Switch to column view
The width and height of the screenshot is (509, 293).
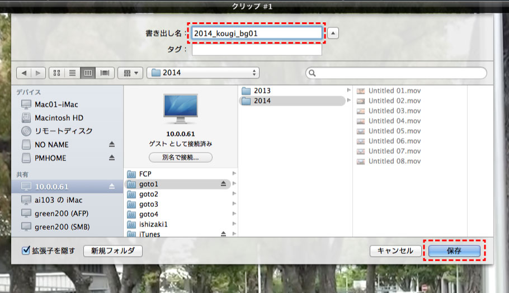pyautogui.click(x=88, y=73)
